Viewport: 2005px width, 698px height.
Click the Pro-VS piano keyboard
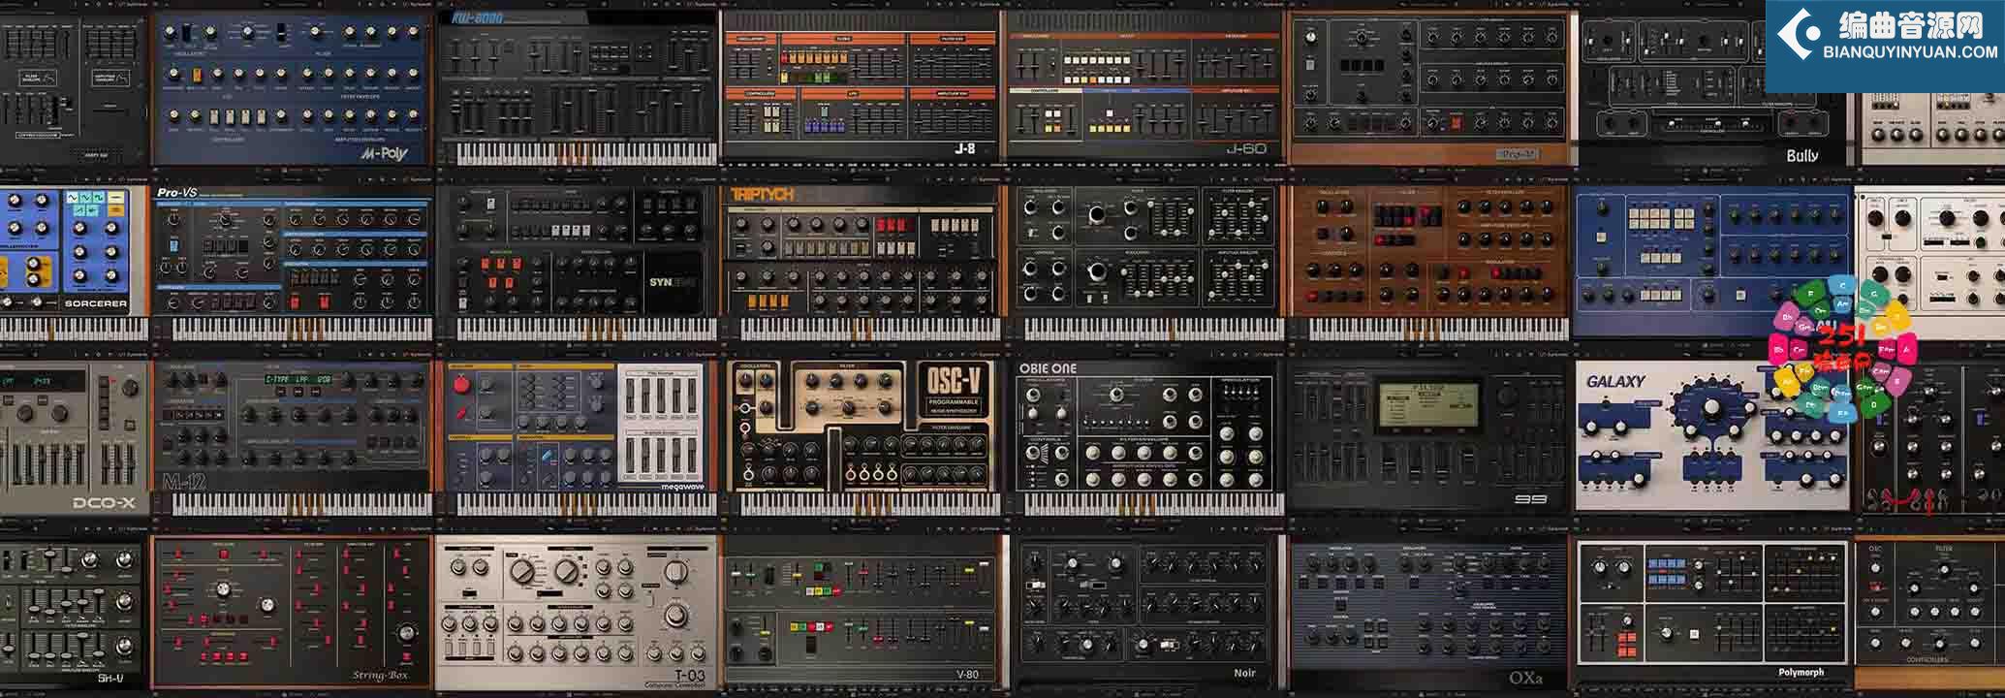(300, 329)
